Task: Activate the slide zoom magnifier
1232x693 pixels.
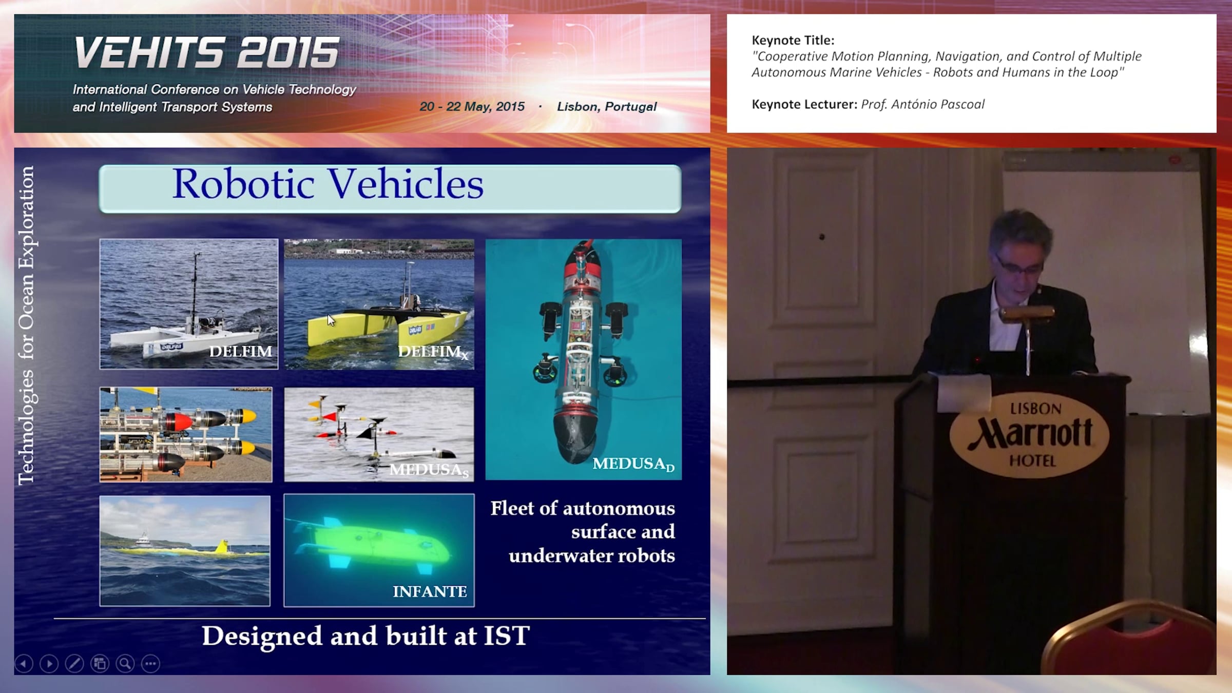Action: pyautogui.click(x=125, y=664)
